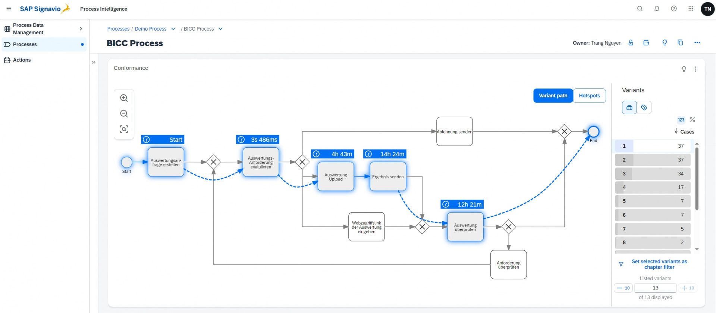716x313 pixels.
Task: Expand the Demo Process breadcrumb dropdown
Action: click(x=173, y=29)
